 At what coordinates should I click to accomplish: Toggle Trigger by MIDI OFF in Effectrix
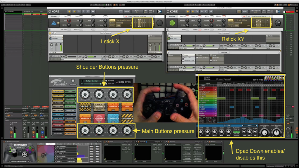tap(234, 83)
